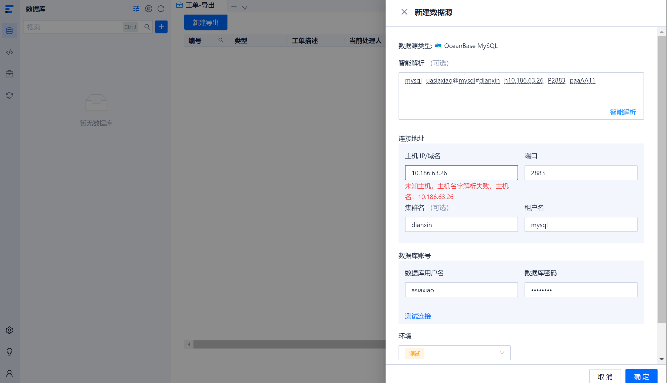Click the database filter sliders icon
This screenshot has width=667, height=383.
136,9
